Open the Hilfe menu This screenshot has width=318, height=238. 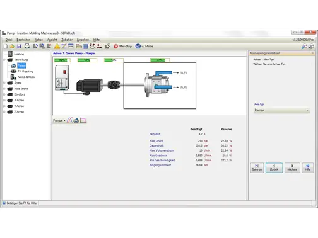pyautogui.click(x=97, y=40)
